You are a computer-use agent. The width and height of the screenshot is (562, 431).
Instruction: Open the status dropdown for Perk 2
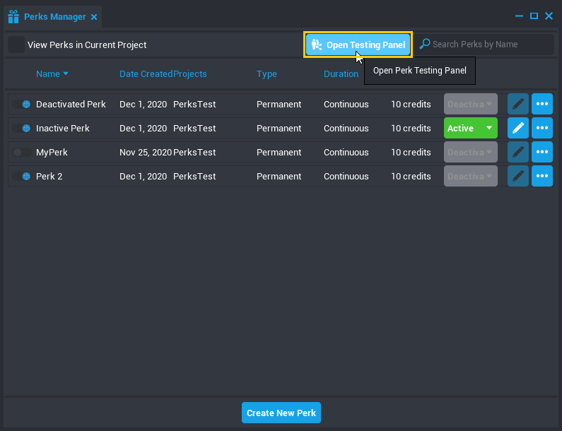coord(470,176)
